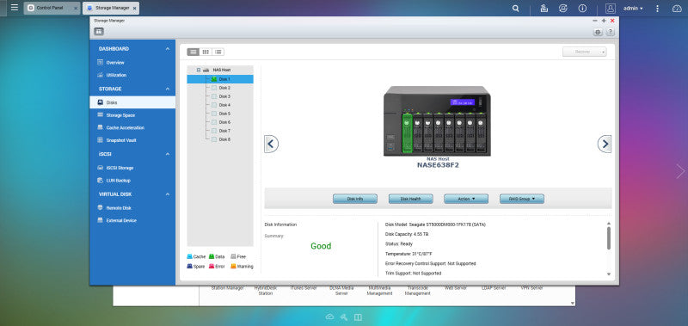
Task: Close the Storage Manager tab
Action: coord(134,9)
